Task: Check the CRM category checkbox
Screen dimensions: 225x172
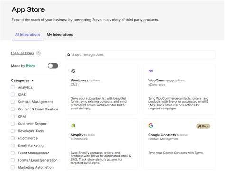Action: click(13, 117)
